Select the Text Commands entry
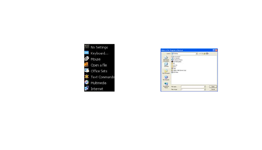Viewport: 262px width, 150px height. pos(99,77)
